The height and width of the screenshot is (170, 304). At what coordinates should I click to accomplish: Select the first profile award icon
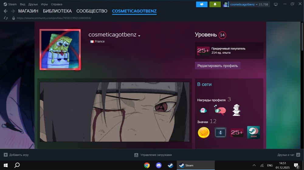point(203,110)
